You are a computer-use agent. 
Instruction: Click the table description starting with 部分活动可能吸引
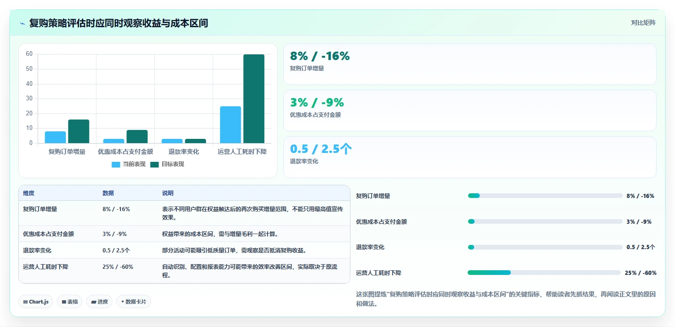pyautogui.click(x=234, y=250)
